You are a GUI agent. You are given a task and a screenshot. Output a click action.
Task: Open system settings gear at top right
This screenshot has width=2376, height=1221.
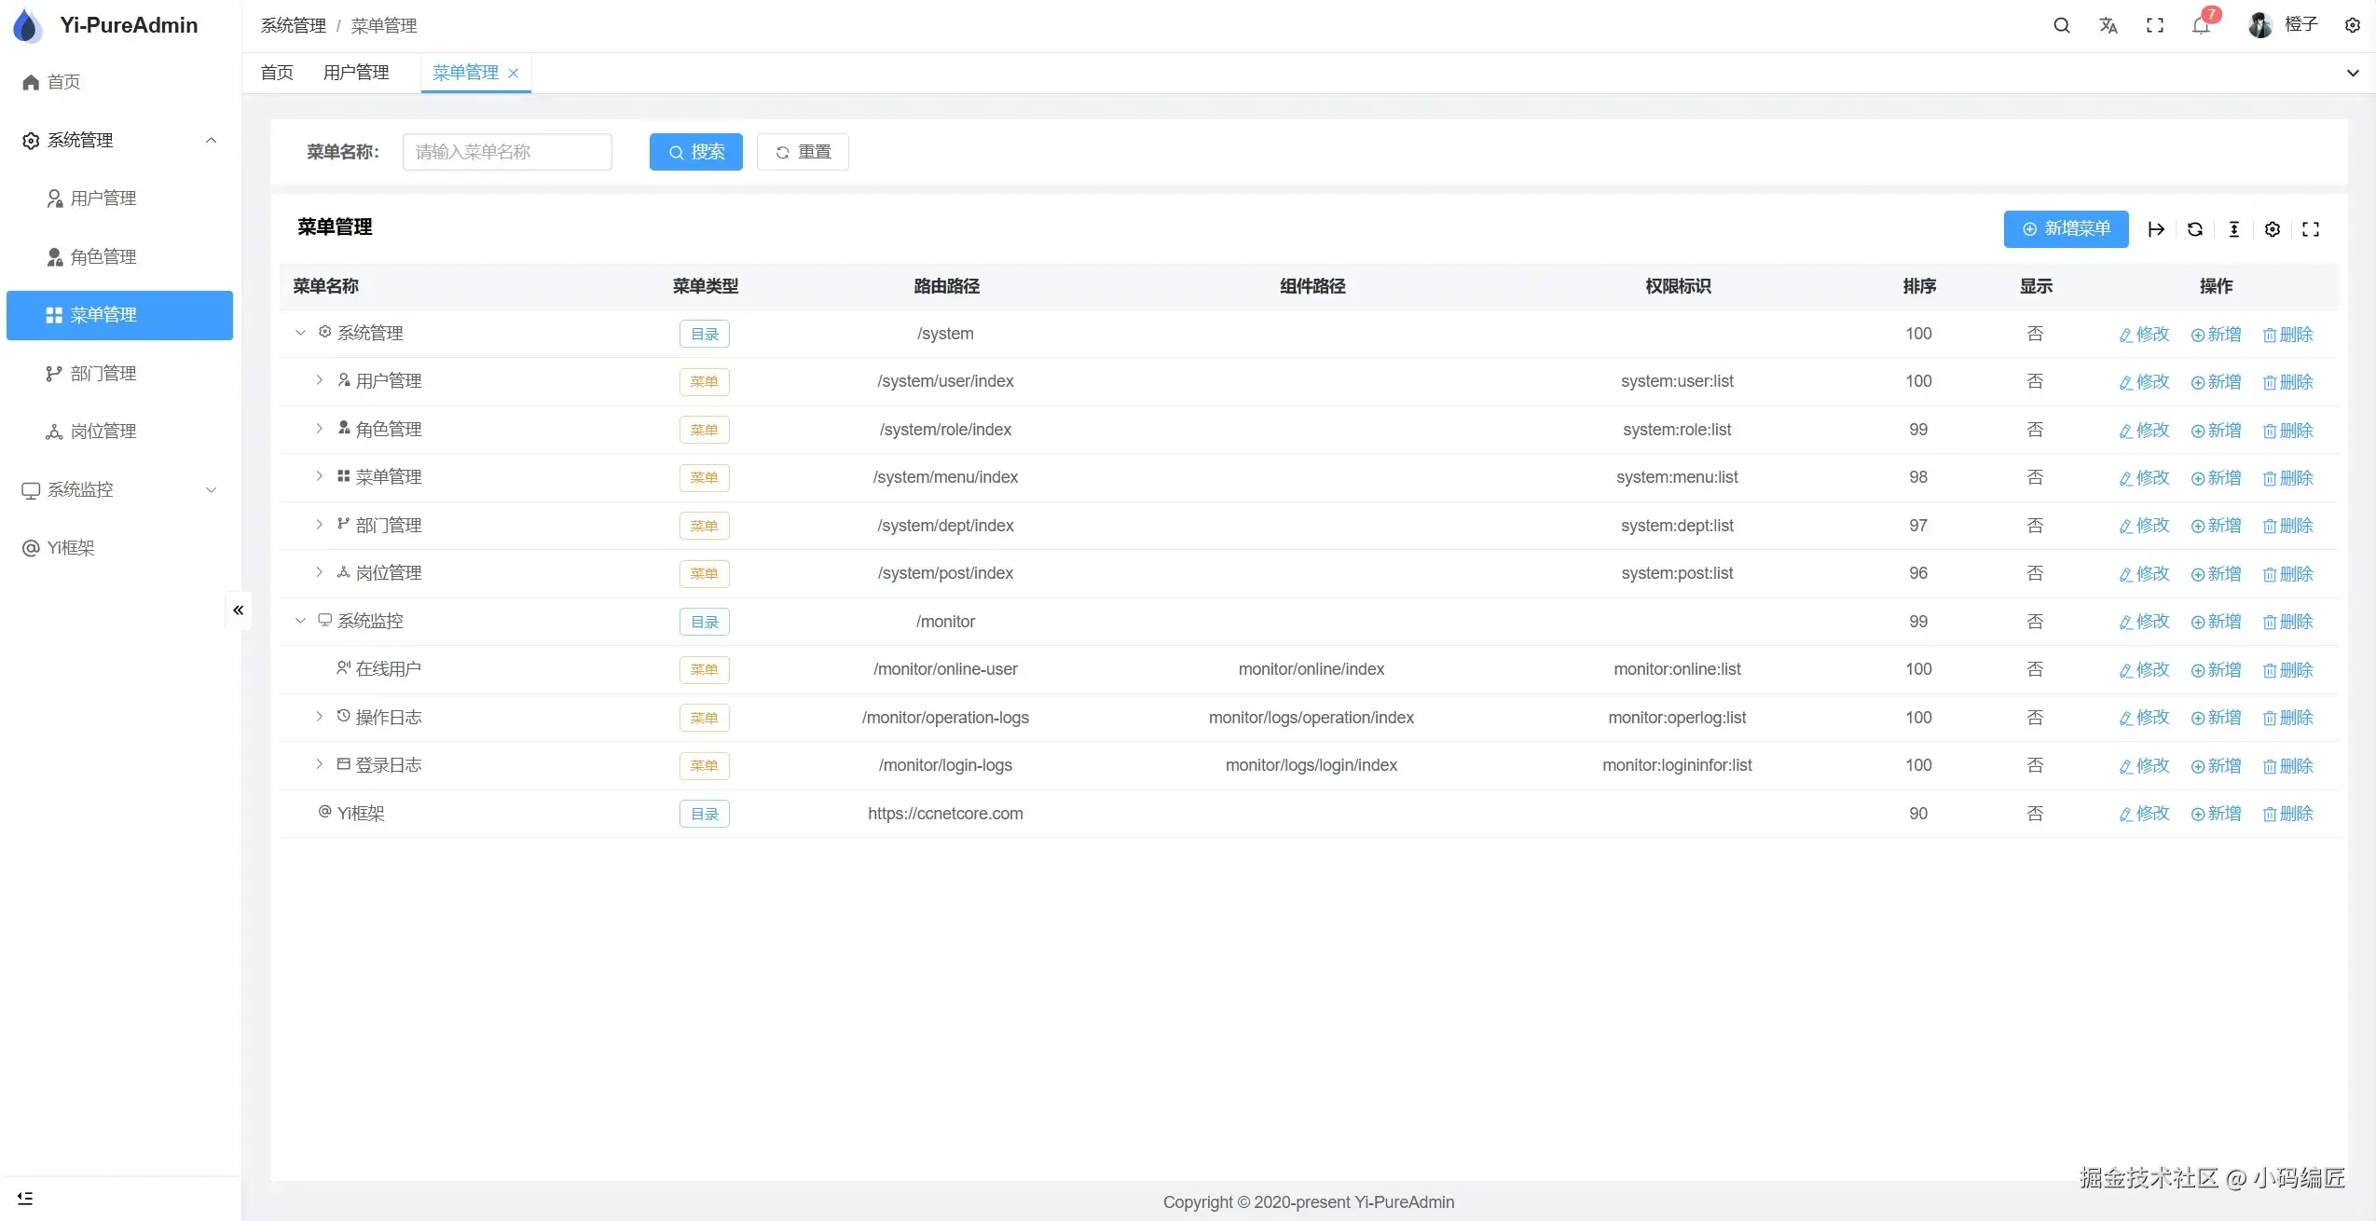(2352, 25)
